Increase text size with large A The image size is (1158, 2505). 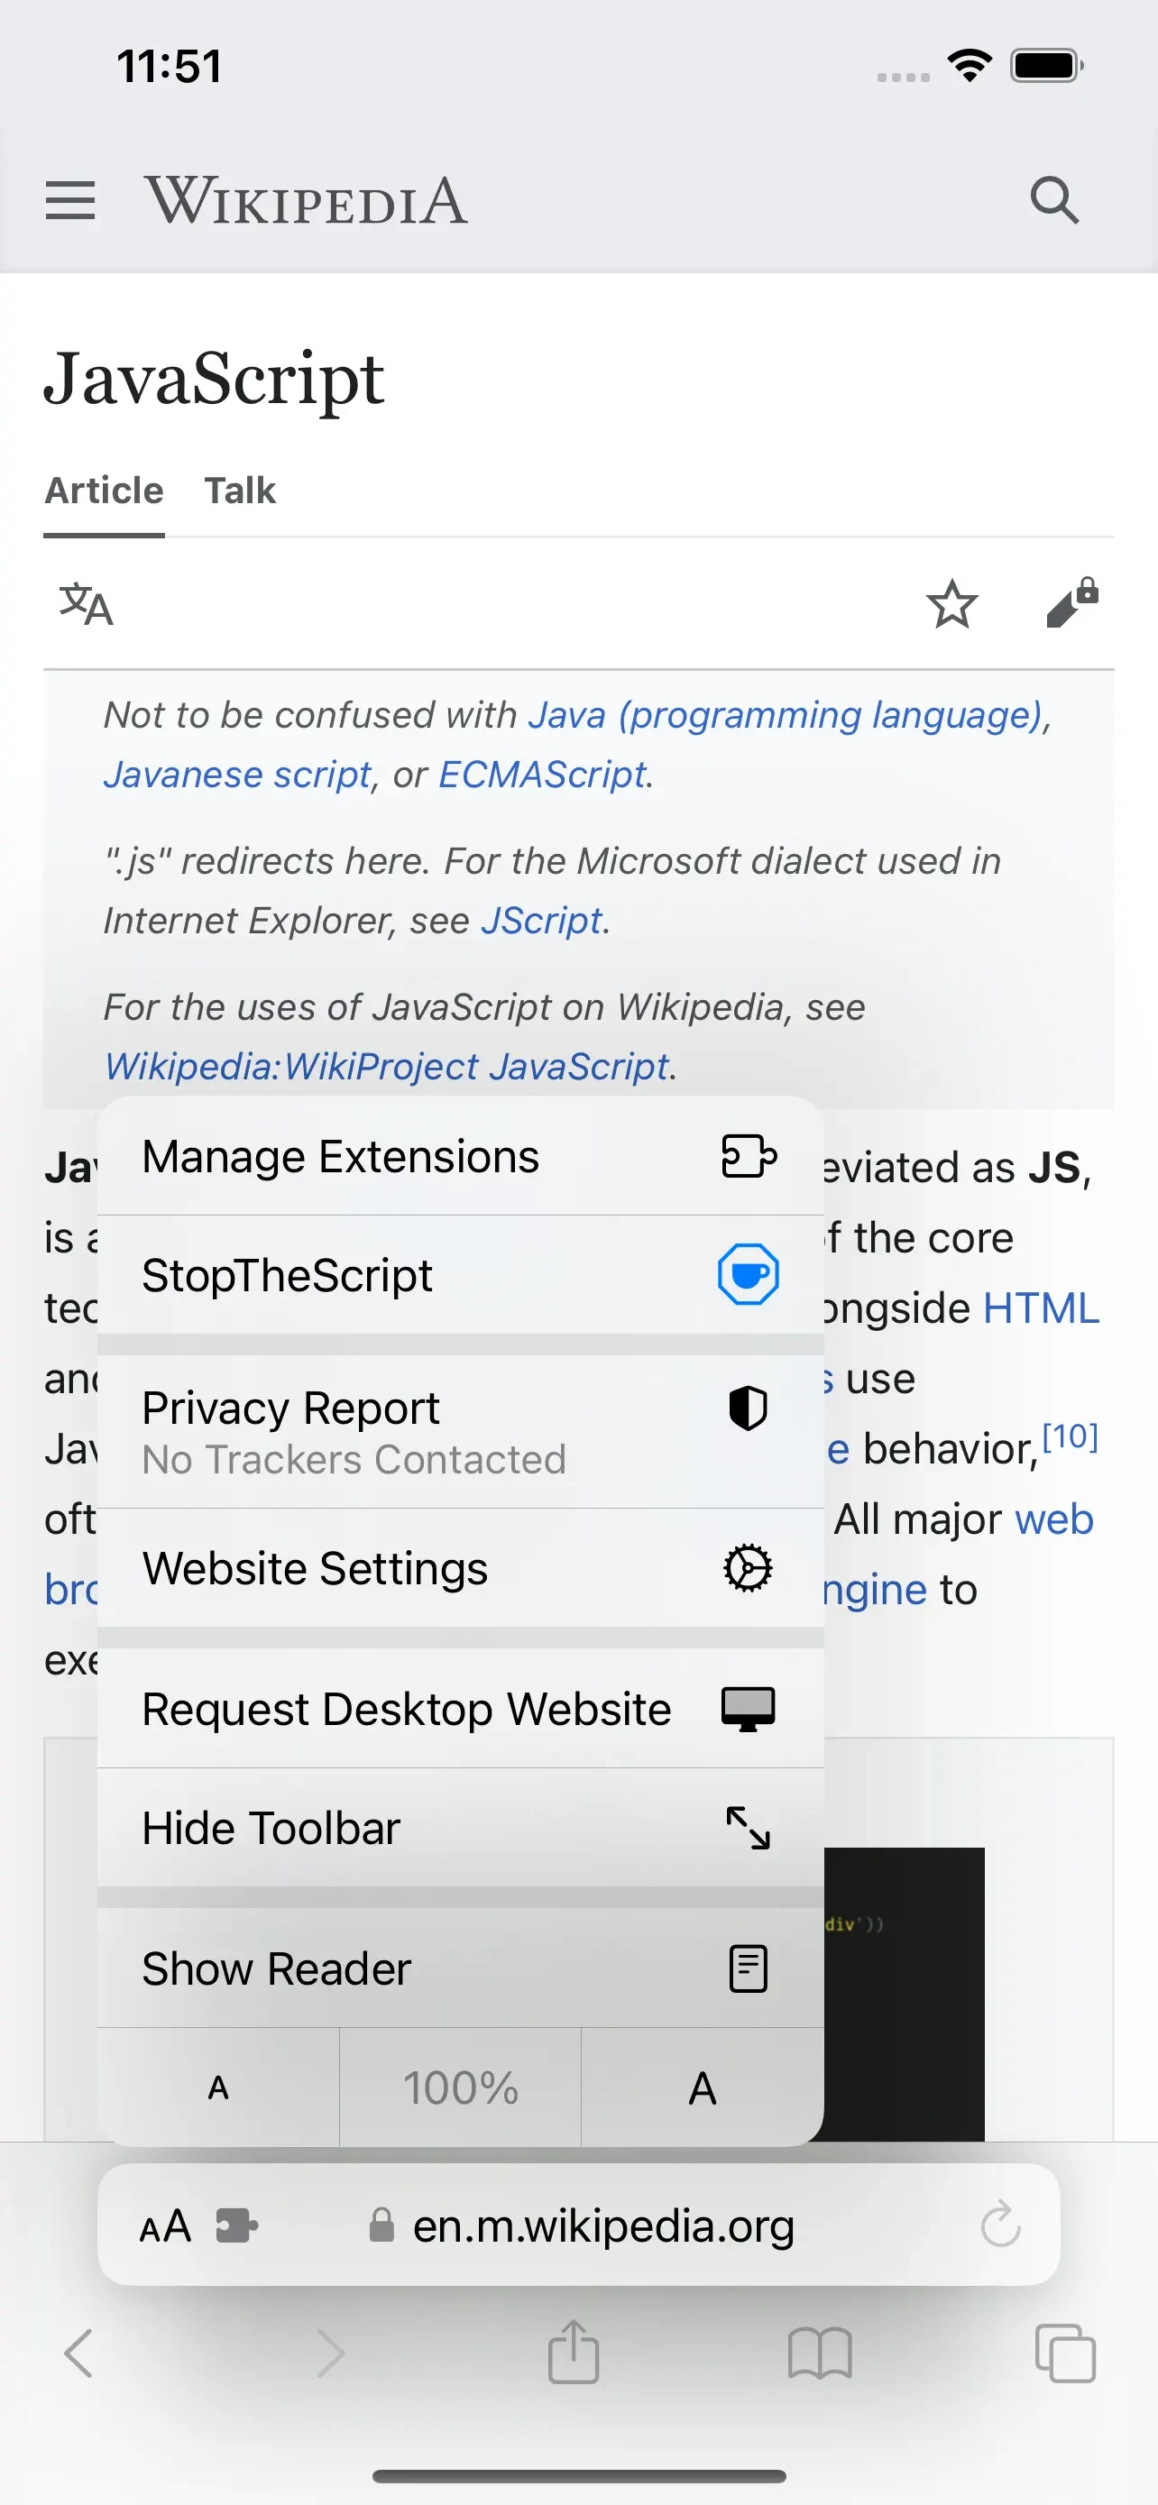[x=702, y=2087]
